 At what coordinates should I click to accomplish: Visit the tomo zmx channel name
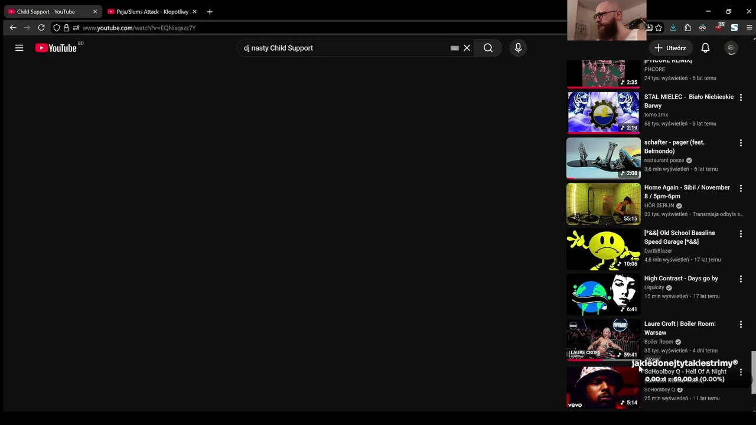(x=656, y=115)
